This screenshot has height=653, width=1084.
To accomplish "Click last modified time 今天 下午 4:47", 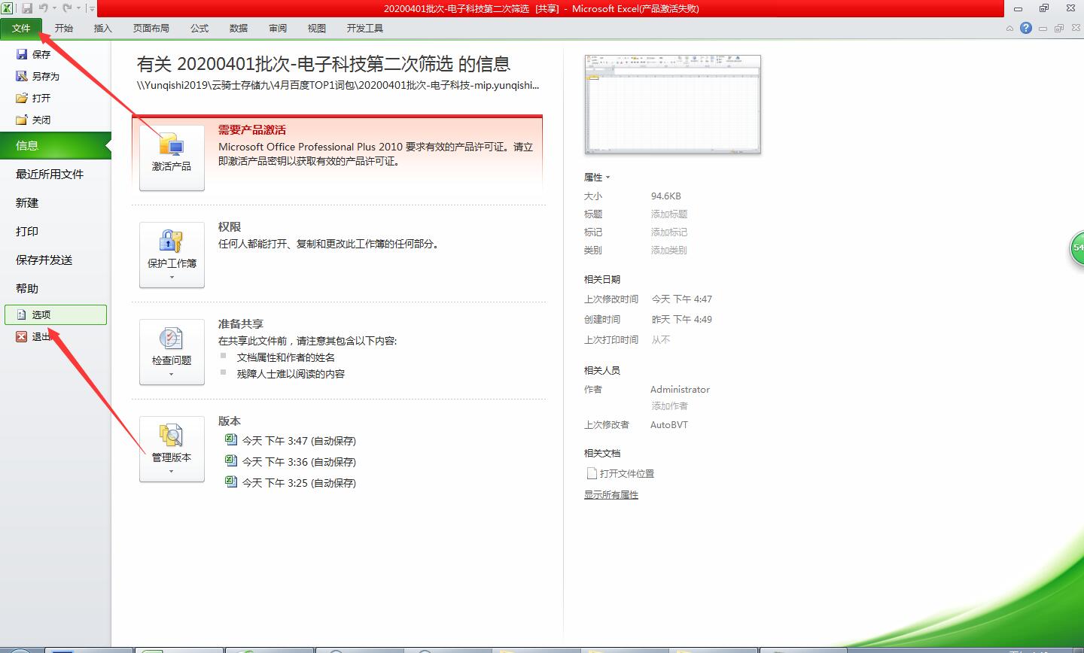I will tap(682, 299).
